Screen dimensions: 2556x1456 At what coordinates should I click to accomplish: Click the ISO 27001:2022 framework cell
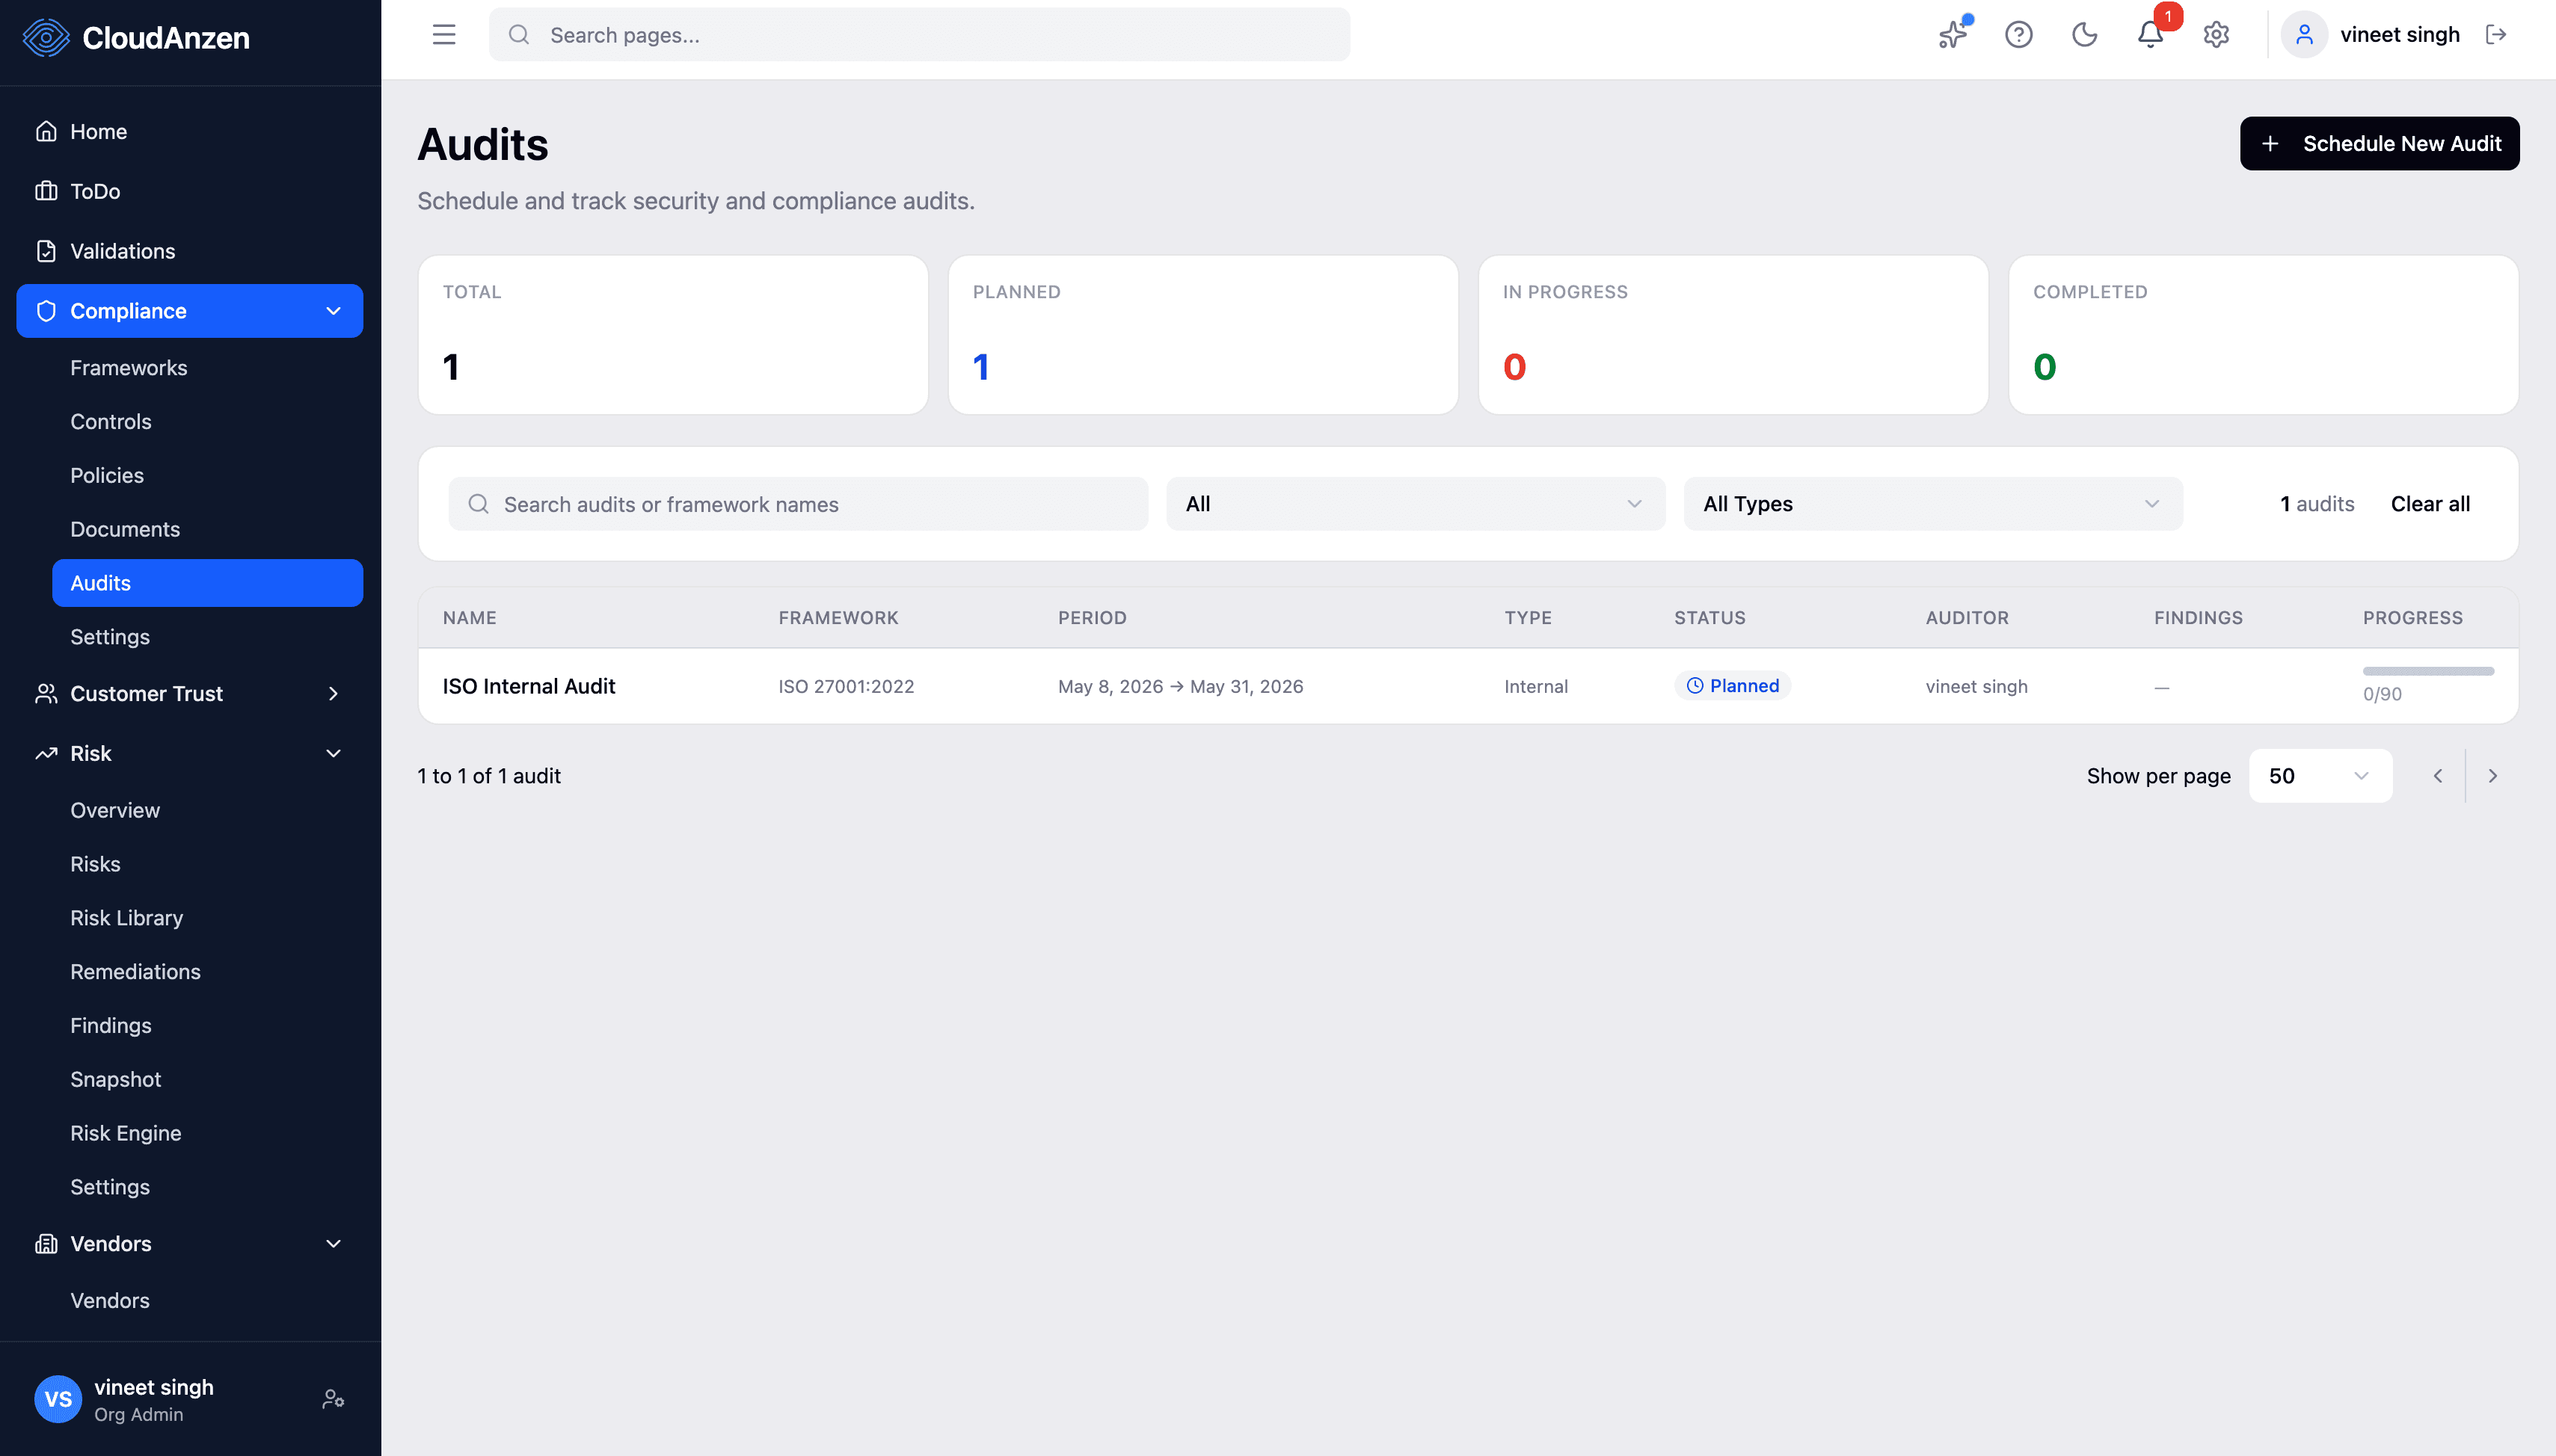click(x=847, y=687)
